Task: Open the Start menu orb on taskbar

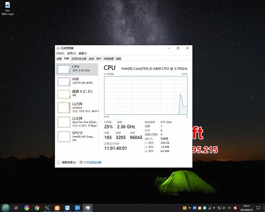Action: click(x=6, y=208)
